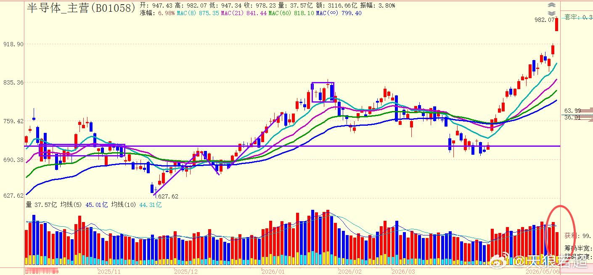Click the 759.42 price axis label
The width and height of the screenshot is (593, 275).
[x=13, y=121]
